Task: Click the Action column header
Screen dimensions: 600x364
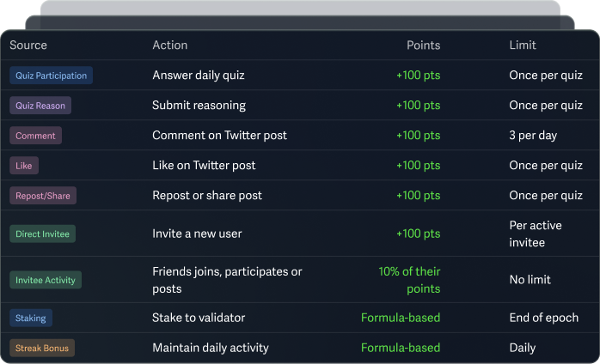Action: point(169,45)
